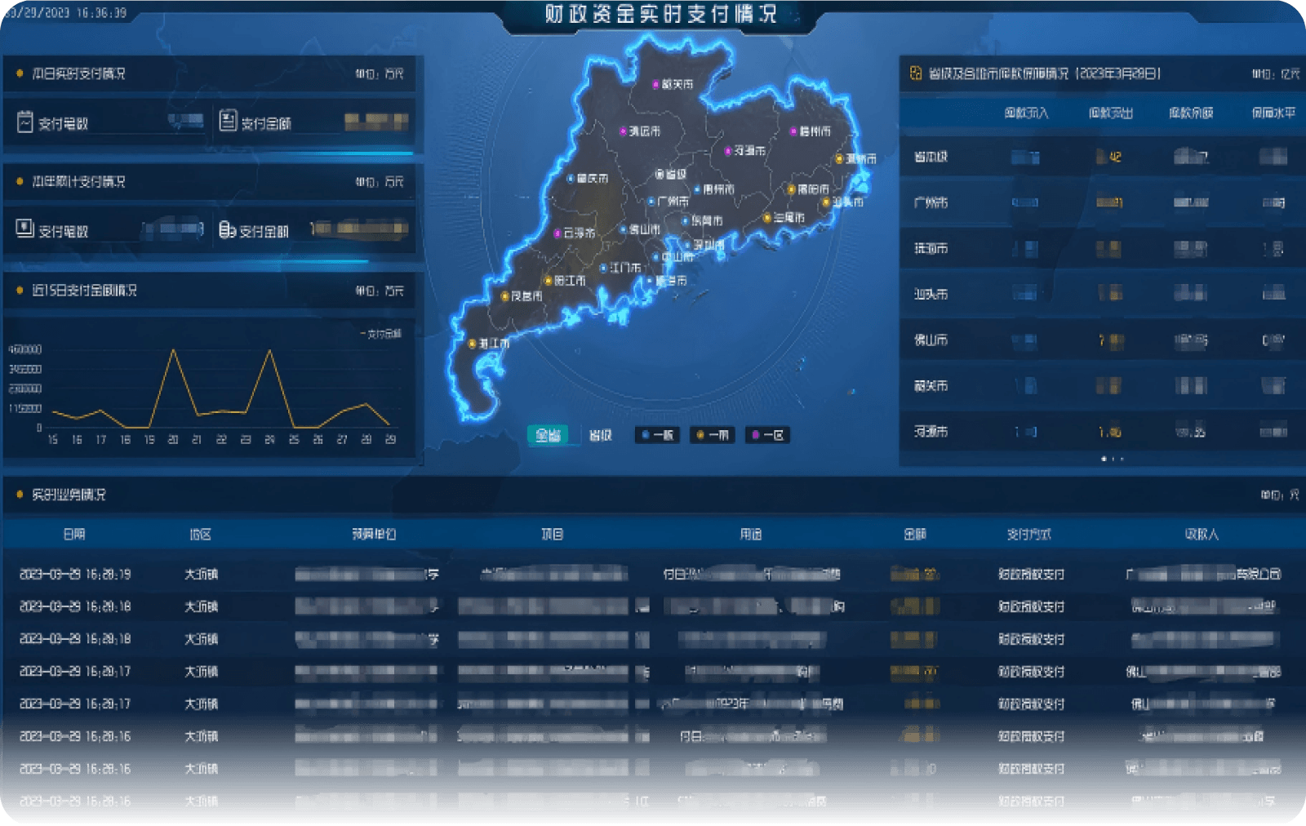Click the pagination dots below treasury table
This screenshot has width=1306, height=826.
[x=1112, y=459]
